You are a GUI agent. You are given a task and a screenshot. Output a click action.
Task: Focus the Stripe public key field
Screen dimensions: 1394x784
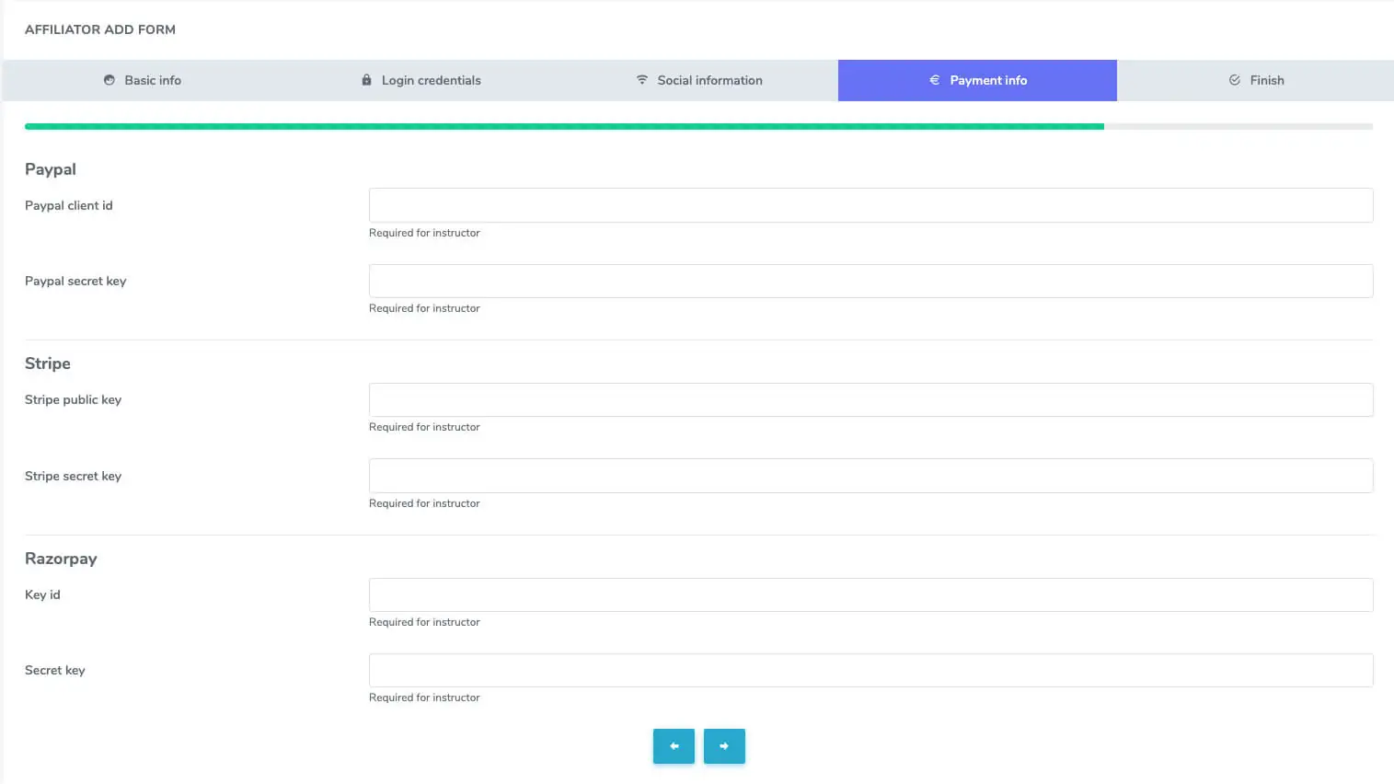pos(870,399)
